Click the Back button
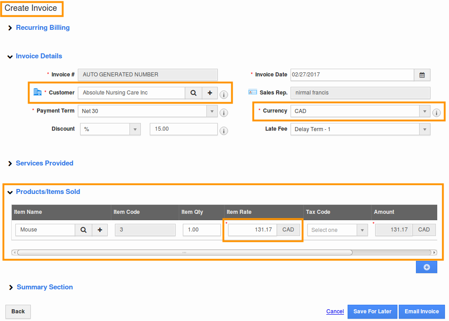Screen dimensions: 449x321 pos(18,312)
